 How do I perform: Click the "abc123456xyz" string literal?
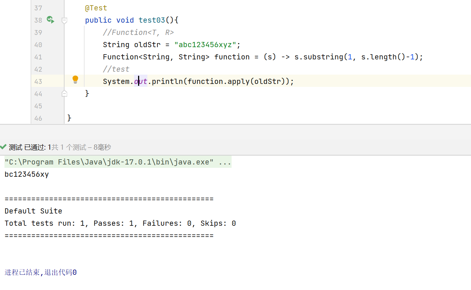click(x=205, y=45)
